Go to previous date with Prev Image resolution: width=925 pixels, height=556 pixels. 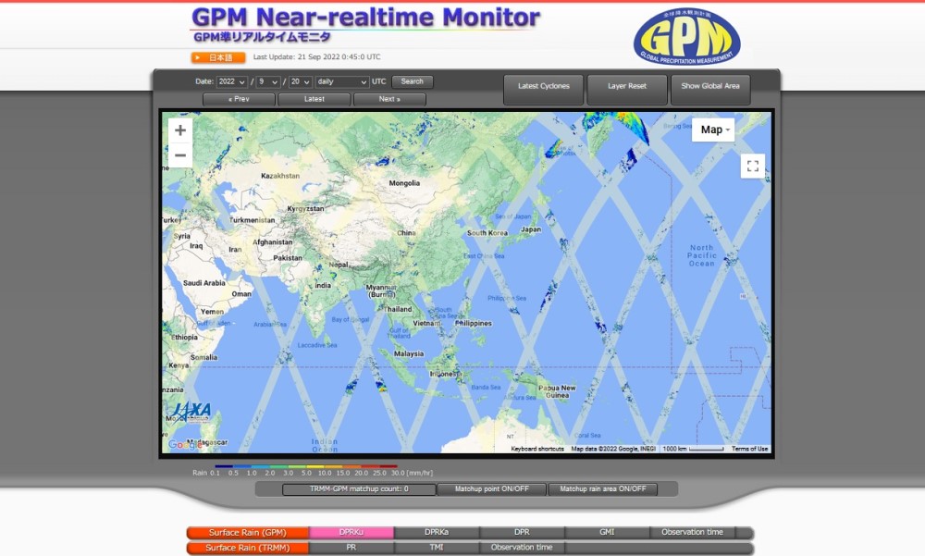(x=239, y=99)
